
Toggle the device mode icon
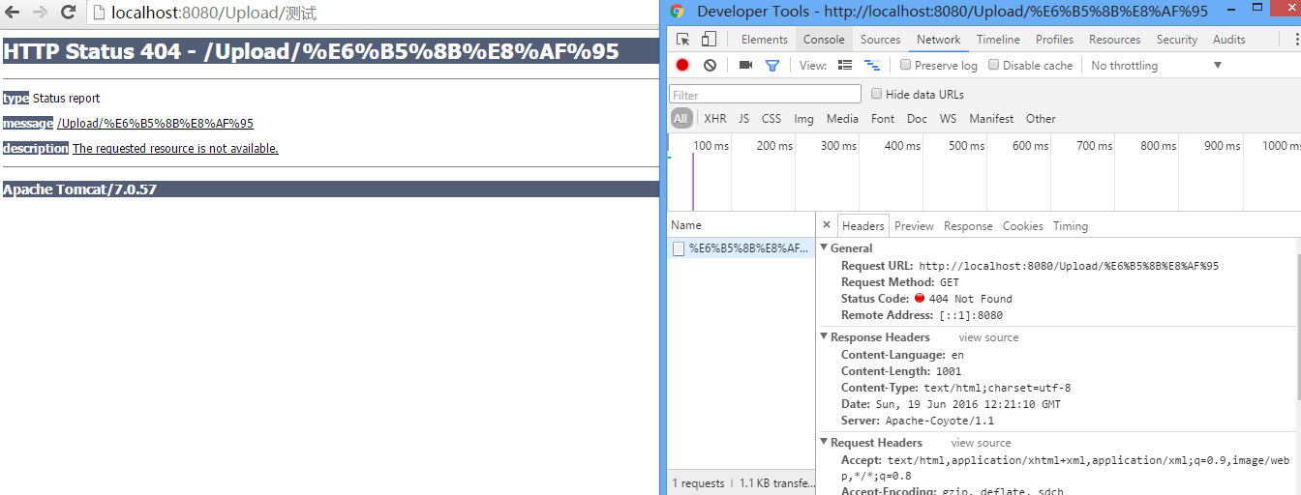(709, 40)
